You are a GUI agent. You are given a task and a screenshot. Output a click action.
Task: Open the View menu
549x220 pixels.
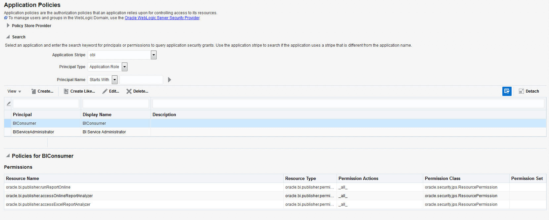tap(14, 91)
